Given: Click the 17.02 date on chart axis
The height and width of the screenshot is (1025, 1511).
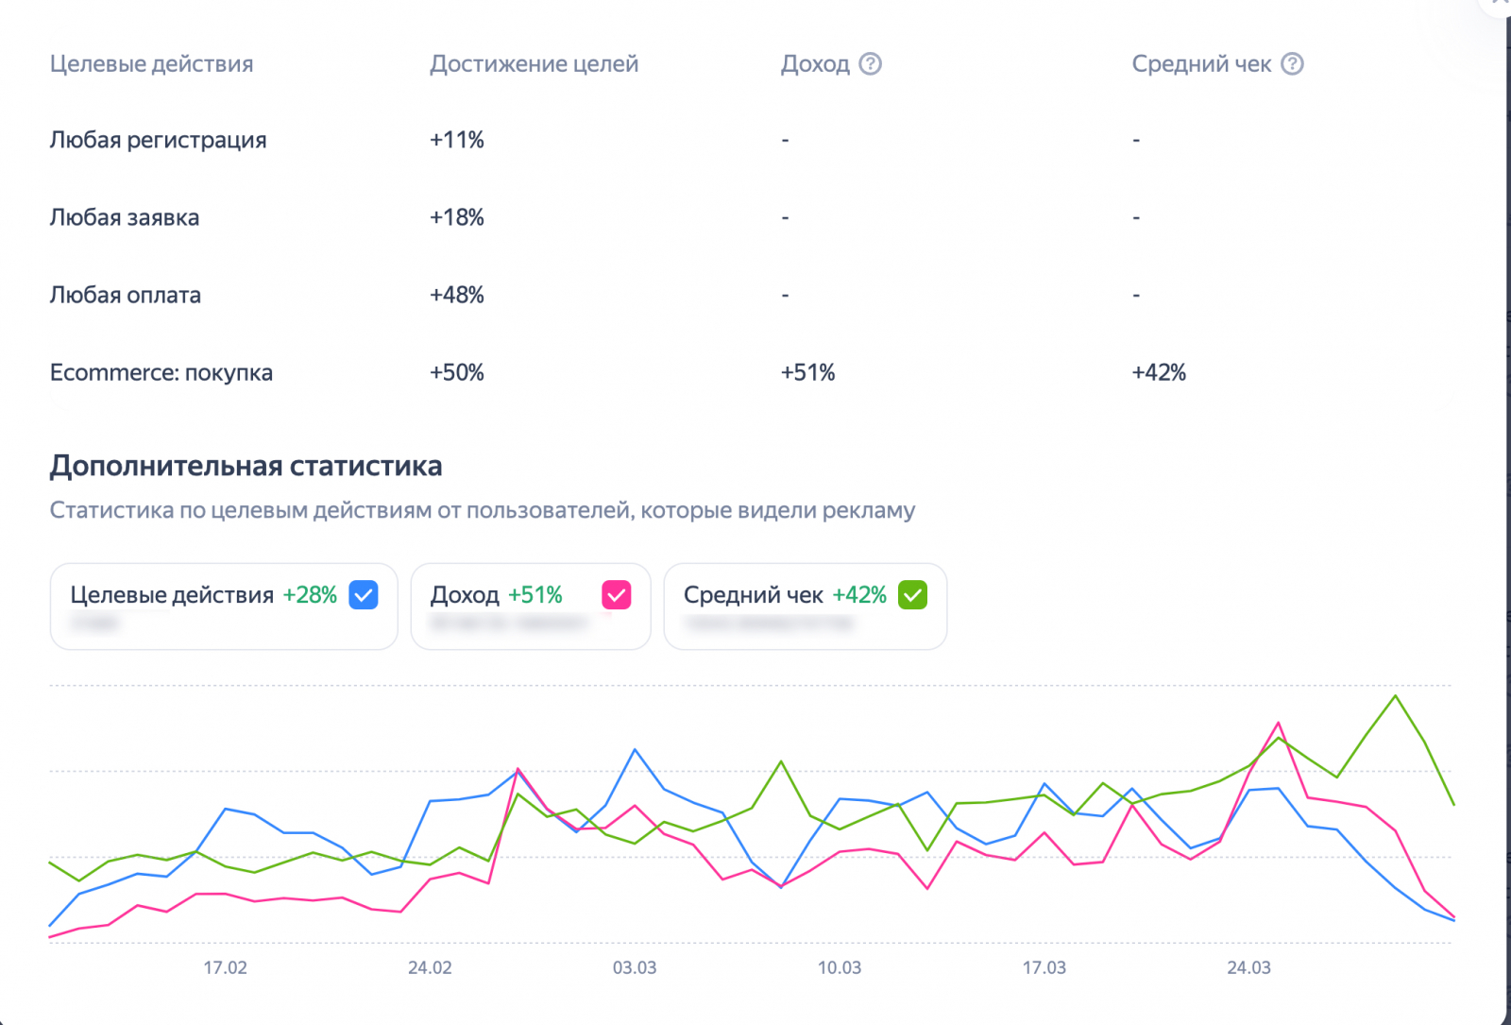Looking at the screenshot, I should (225, 967).
